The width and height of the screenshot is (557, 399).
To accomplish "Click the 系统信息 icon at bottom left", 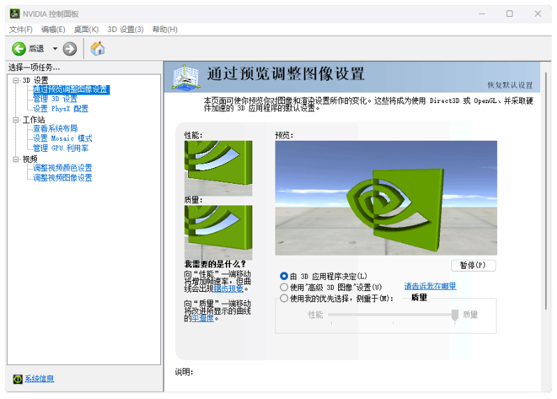I will (18, 379).
